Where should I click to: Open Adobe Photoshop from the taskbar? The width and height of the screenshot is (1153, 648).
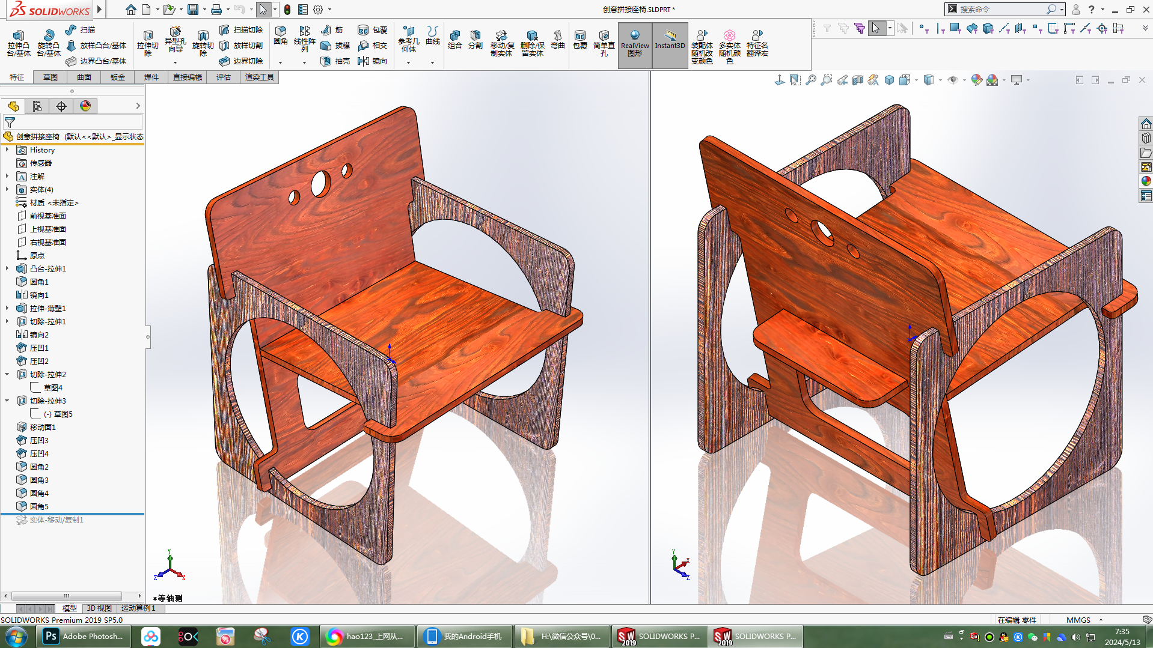pyautogui.click(x=84, y=637)
